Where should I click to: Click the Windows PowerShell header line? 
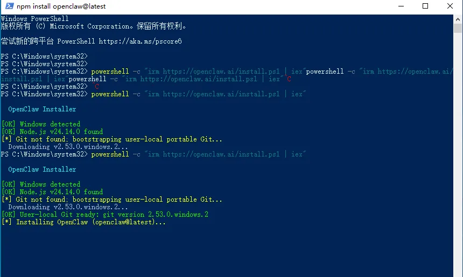click(35, 18)
